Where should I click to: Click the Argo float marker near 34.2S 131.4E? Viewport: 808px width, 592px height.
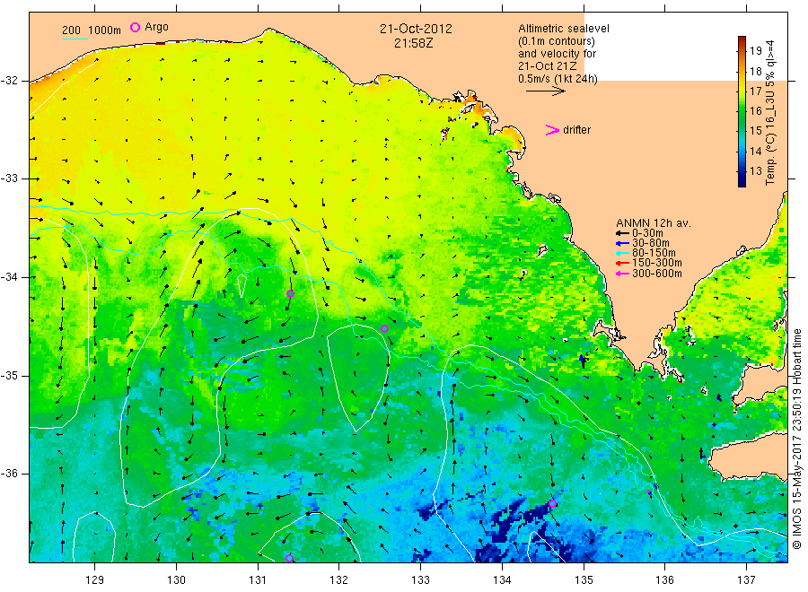(290, 294)
